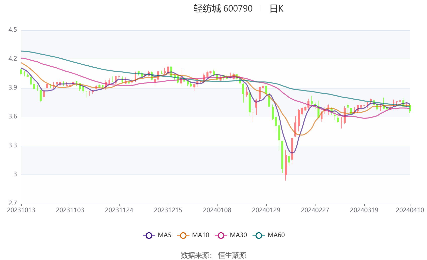The image size is (427, 260).
Task: Click the 2.7 label at axis bottom
Action: (x=13, y=203)
